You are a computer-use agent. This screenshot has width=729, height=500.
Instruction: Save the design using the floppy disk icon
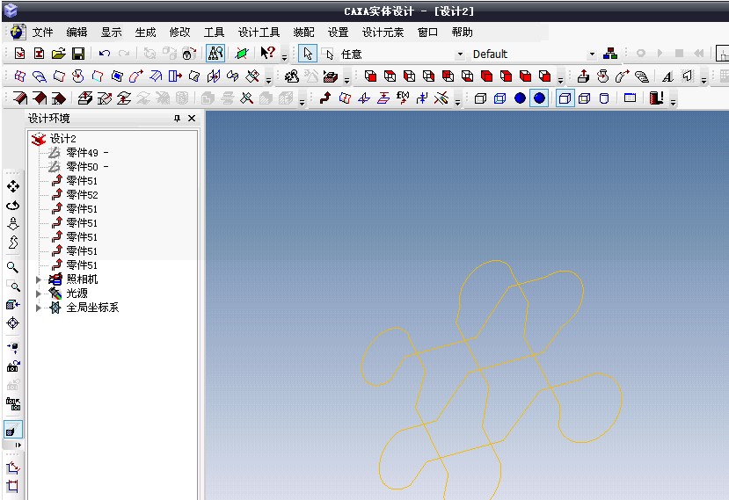point(78,54)
